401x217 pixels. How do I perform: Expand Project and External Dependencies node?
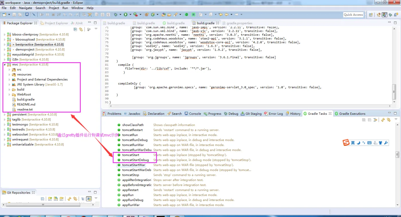(x=9, y=79)
